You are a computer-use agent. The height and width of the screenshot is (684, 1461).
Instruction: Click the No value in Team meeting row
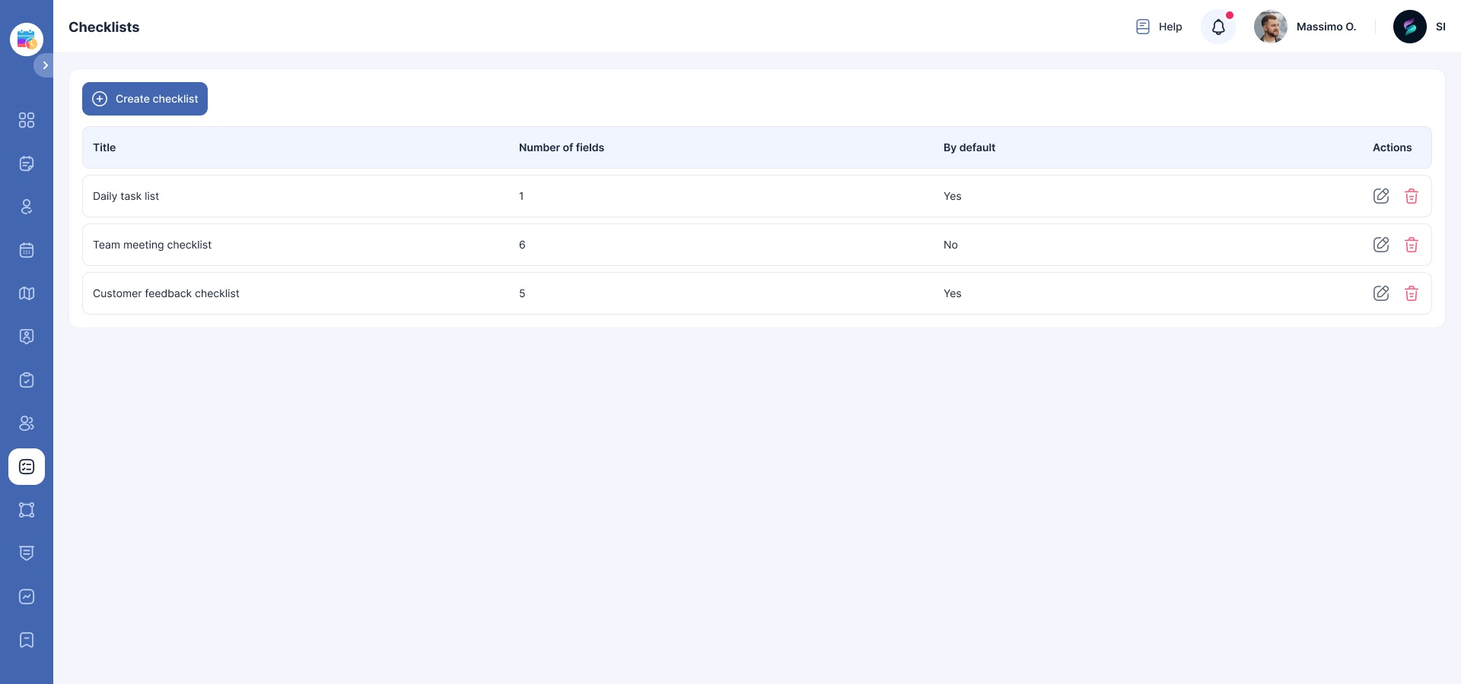pos(950,245)
